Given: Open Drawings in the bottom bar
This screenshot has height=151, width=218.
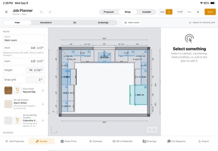Looking at the screenshot, I should coord(149,141).
